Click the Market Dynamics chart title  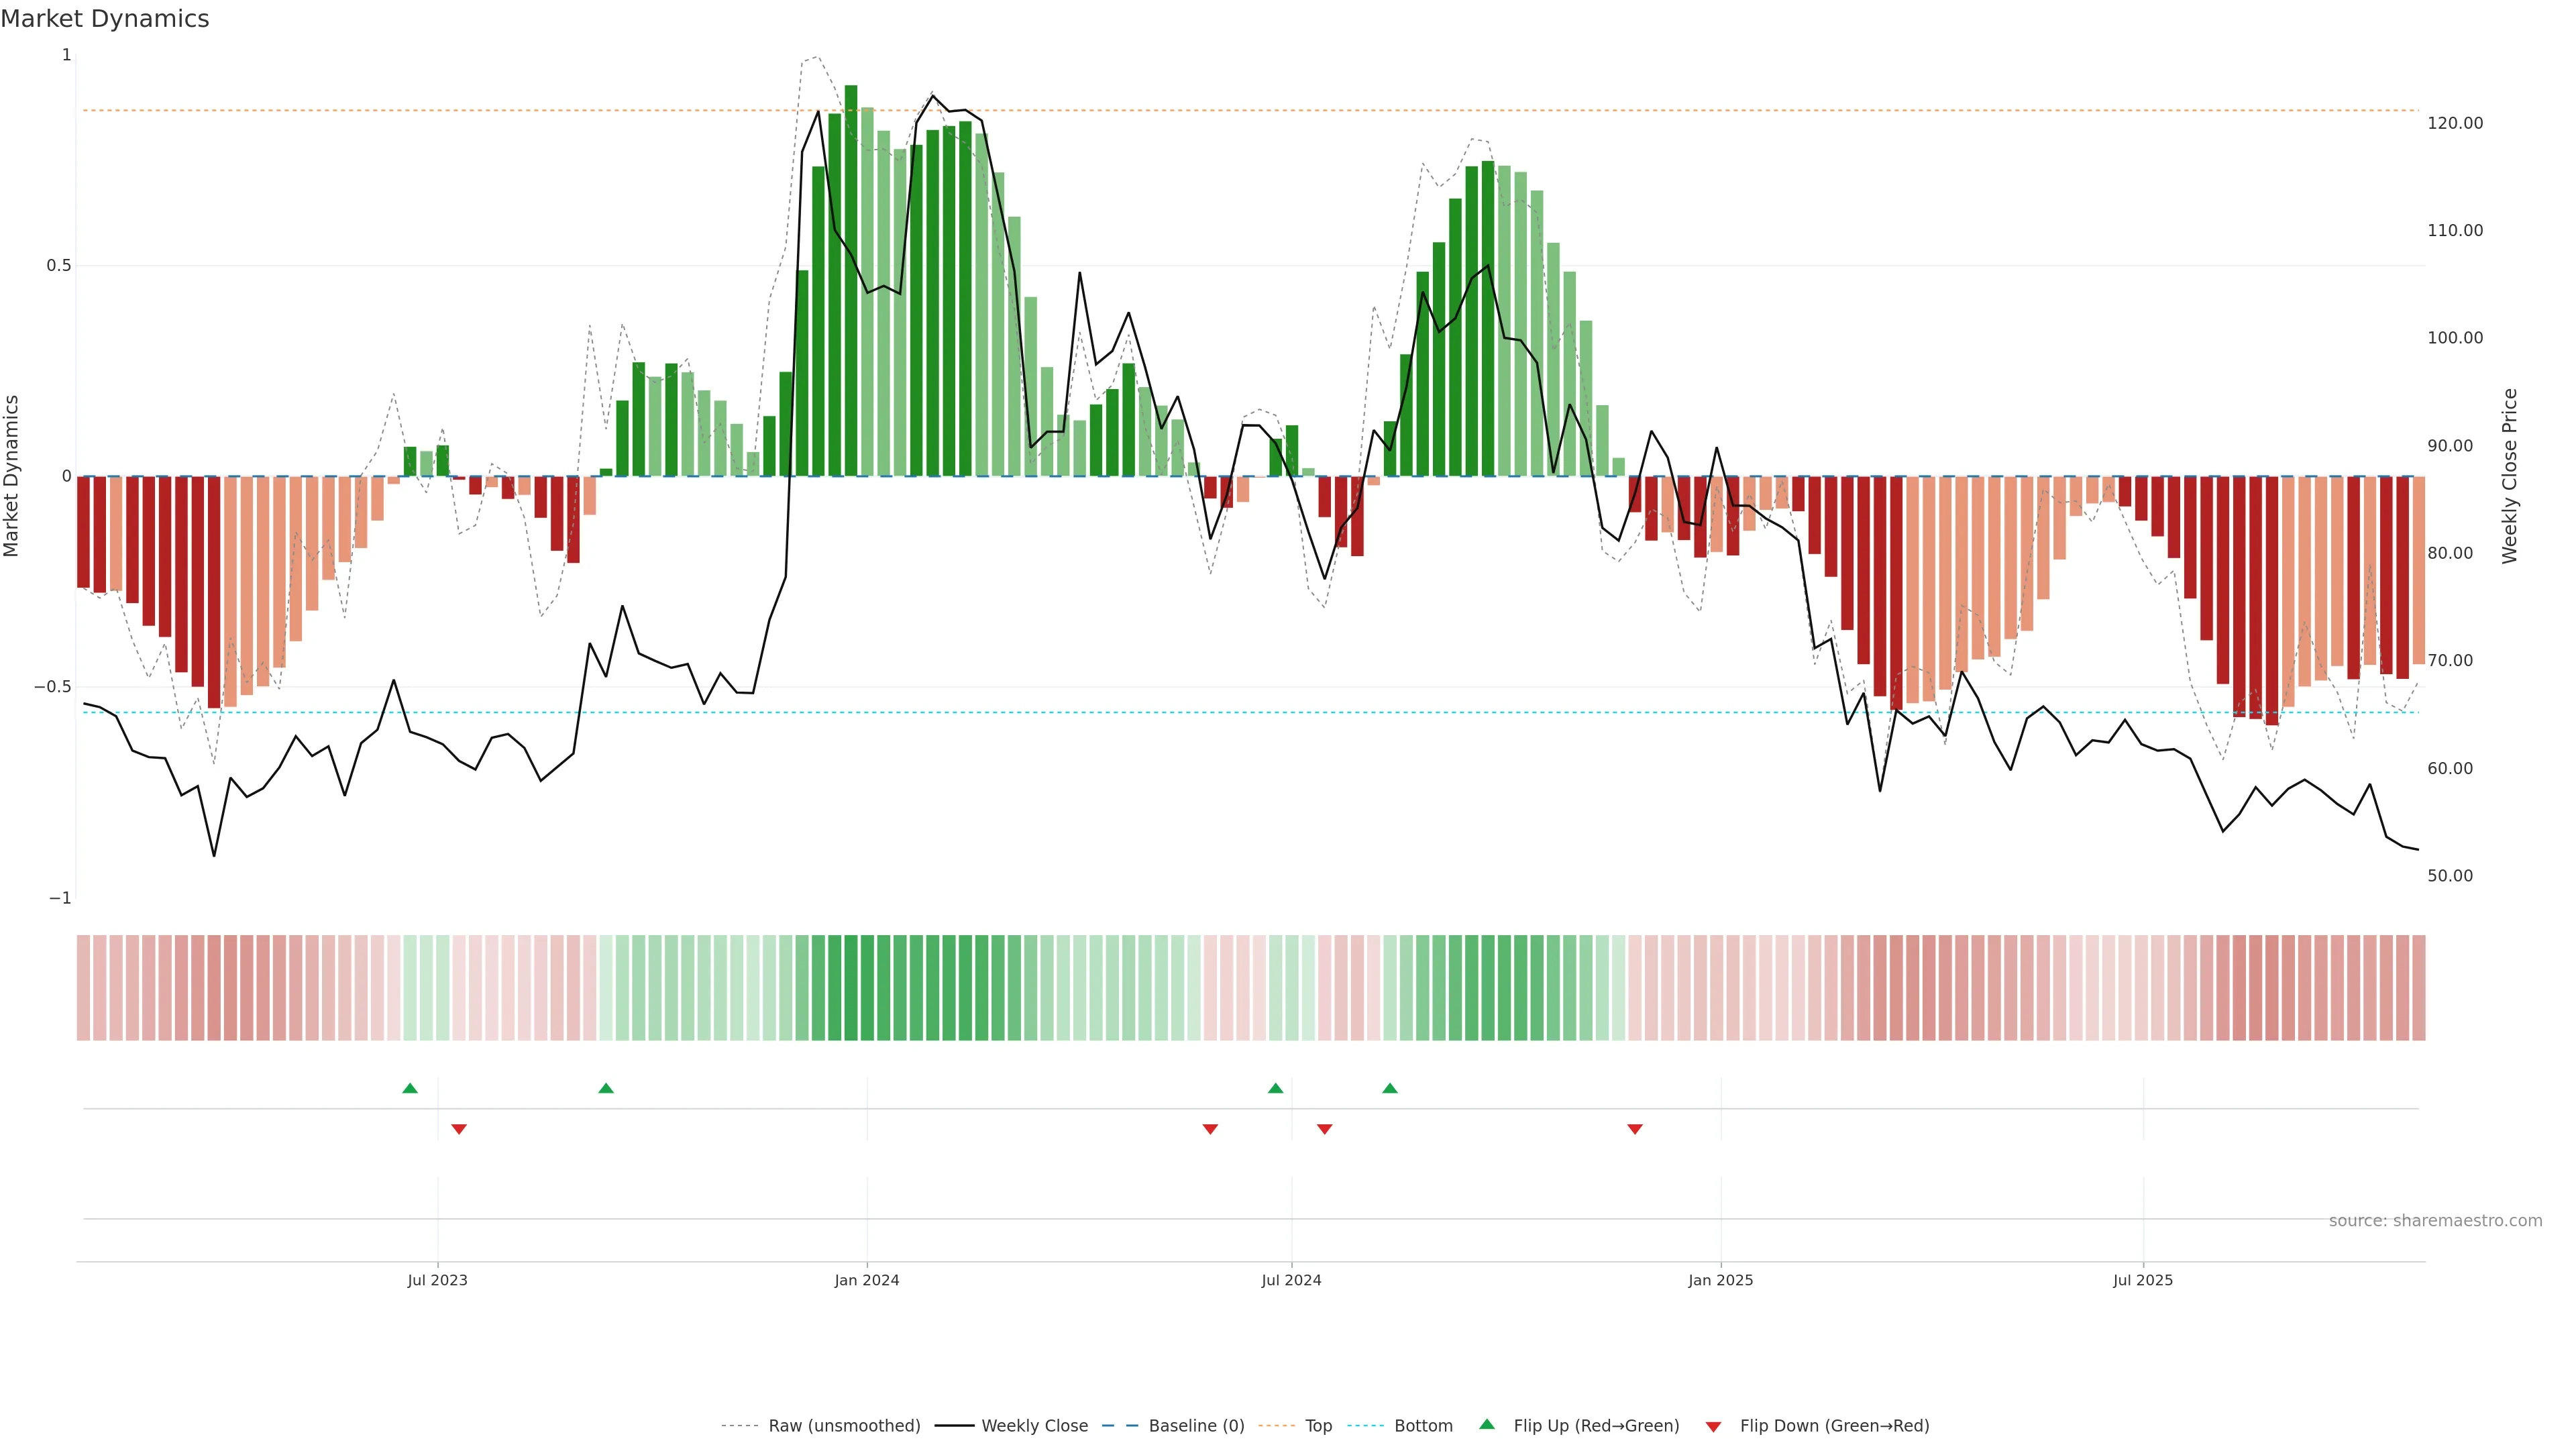click(x=105, y=19)
